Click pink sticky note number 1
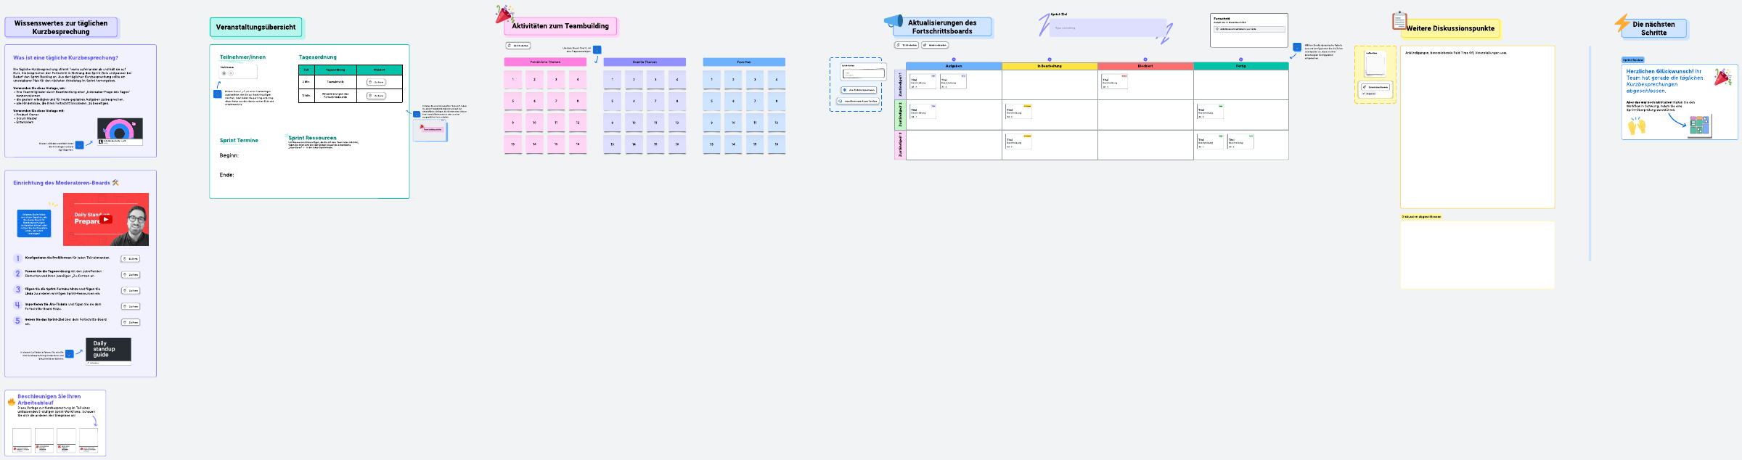The height and width of the screenshot is (460, 1742). point(513,80)
